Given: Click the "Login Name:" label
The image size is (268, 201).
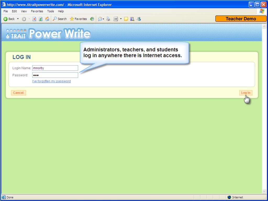Looking at the screenshot, I should coord(22,68).
